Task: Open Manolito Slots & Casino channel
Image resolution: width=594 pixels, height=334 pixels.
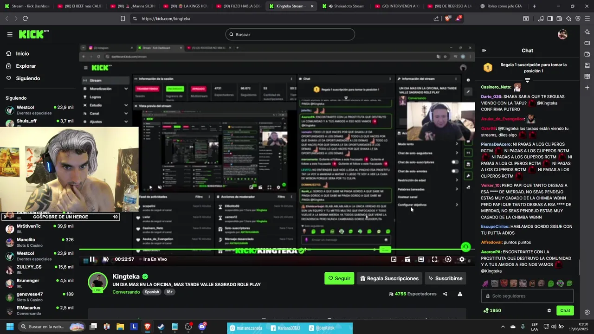Action: point(39,242)
